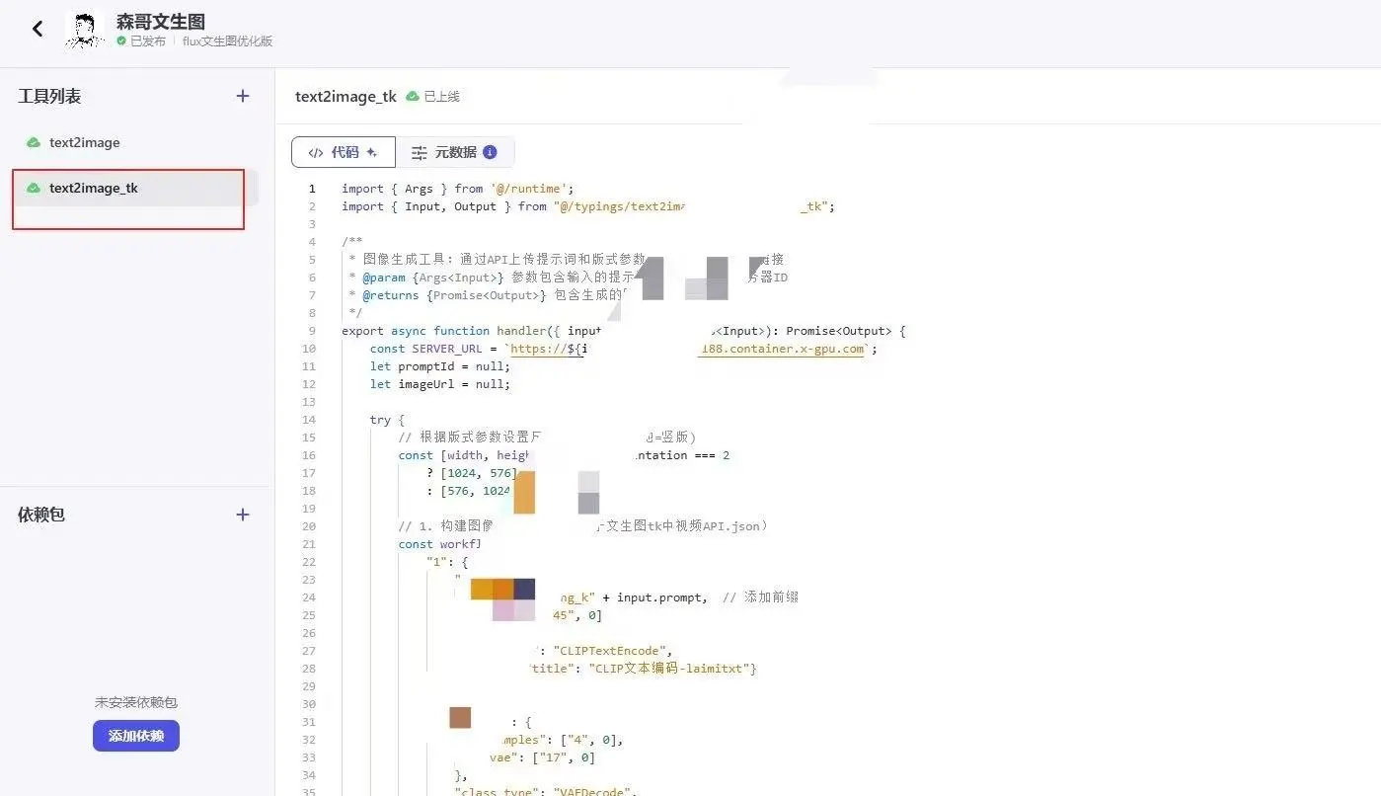Screen dimensions: 1381x796
Task: Place cursor on the import { Input, Output } line
Action: coord(588,206)
